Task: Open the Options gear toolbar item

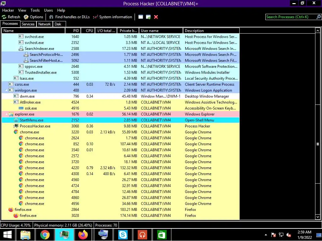Action: tap(33, 17)
